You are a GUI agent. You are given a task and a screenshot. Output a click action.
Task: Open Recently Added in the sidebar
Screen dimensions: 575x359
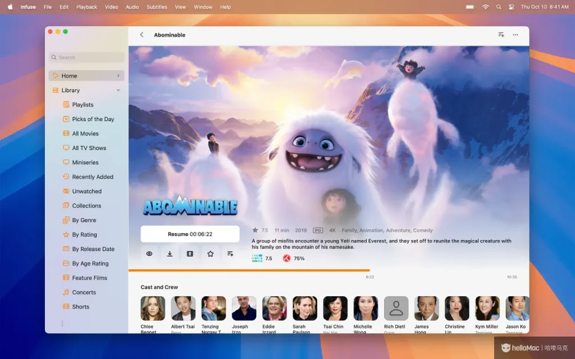tap(93, 177)
